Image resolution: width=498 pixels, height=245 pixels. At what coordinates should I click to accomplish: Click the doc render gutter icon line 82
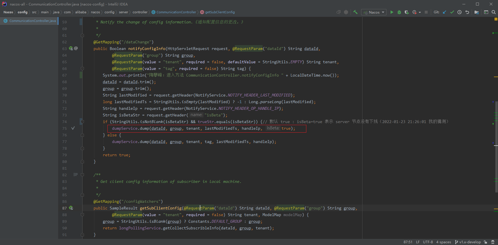coord(76,175)
